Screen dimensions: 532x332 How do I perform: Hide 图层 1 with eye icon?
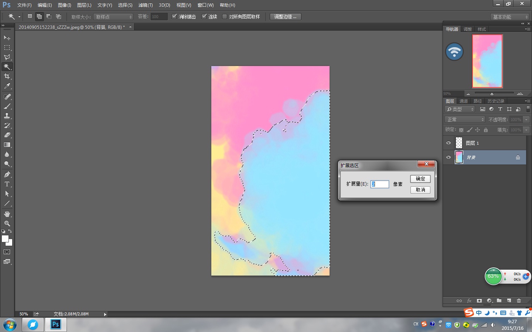coord(449,143)
